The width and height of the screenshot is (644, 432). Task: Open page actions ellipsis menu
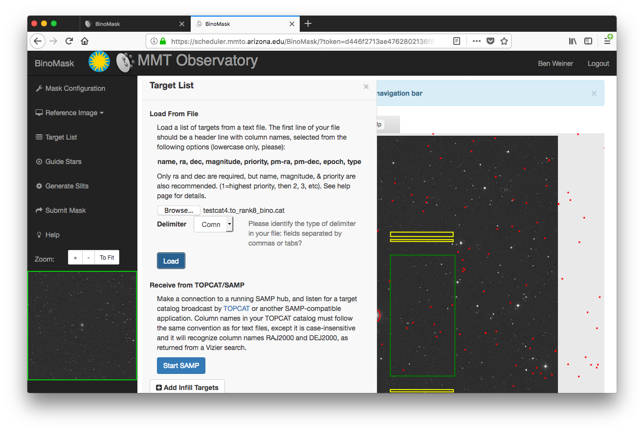click(476, 41)
